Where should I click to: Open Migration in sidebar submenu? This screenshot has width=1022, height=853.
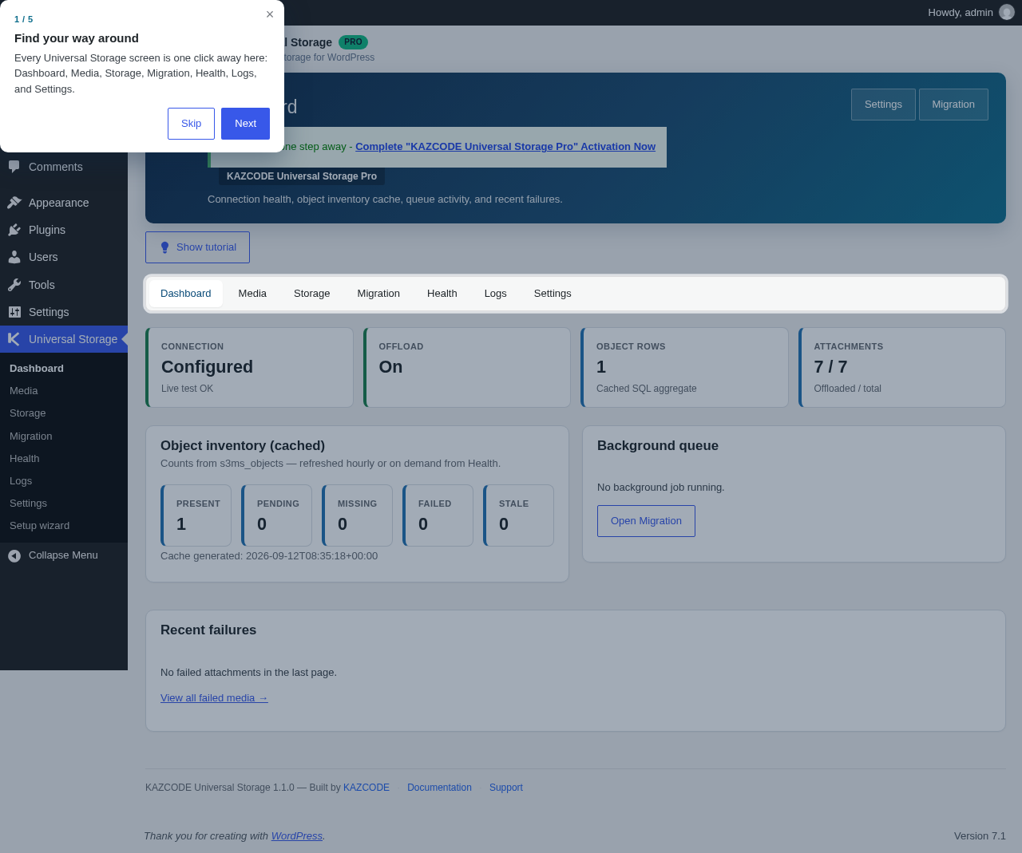pos(64,436)
